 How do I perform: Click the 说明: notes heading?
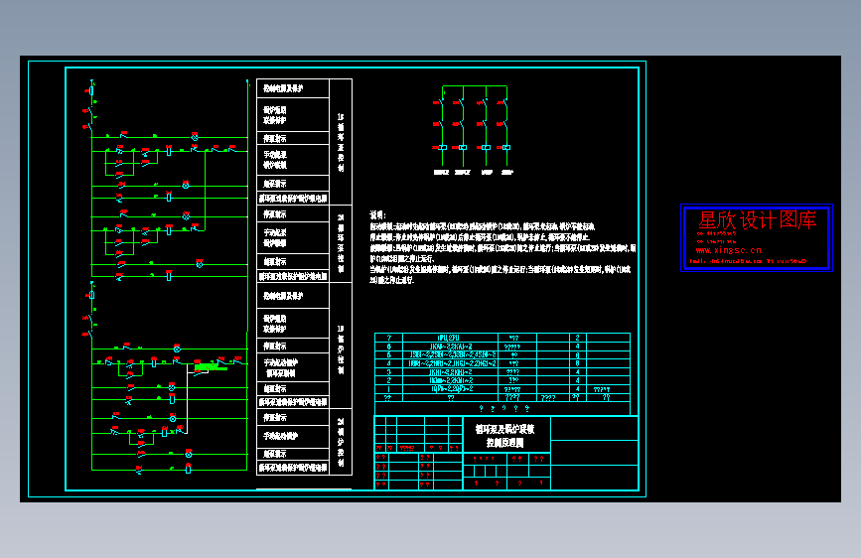point(377,214)
